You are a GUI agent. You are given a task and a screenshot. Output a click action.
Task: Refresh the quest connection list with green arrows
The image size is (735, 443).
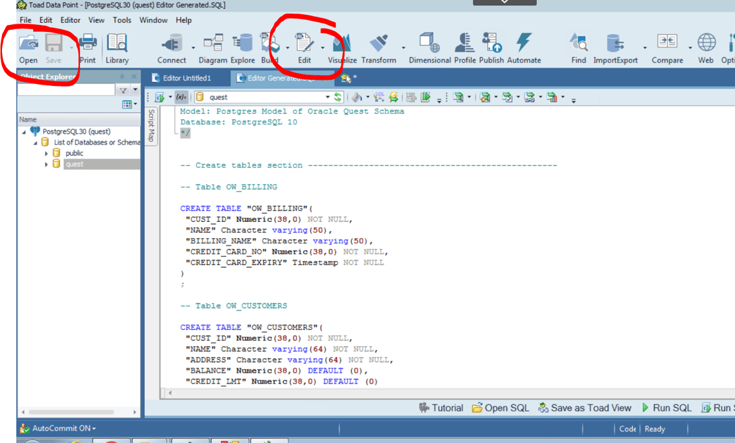(x=338, y=97)
